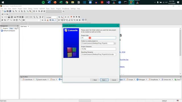Open Google Chrome from the taskbar
Image resolution: width=182 pixels, height=102 pixels.
click(67, 2)
